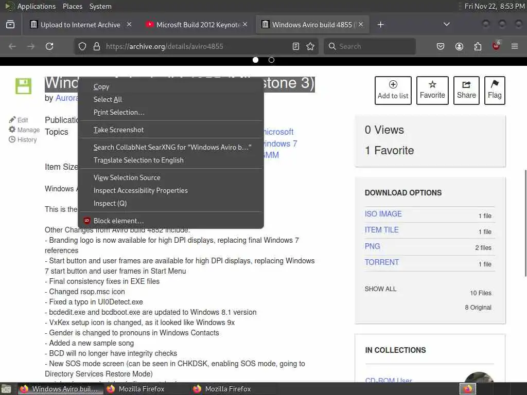Click the Windows 7 topic link
This screenshot has width=527, height=395.
click(279, 144)
